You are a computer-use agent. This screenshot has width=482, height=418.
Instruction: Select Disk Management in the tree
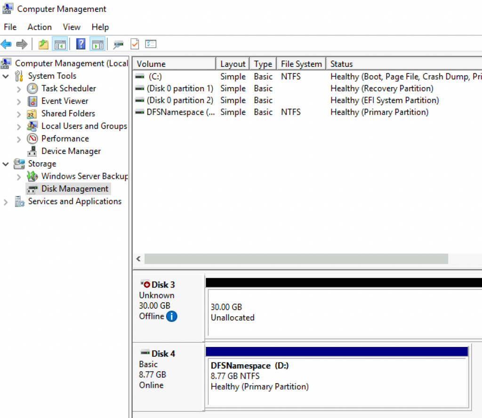click(x=75, y=189)
